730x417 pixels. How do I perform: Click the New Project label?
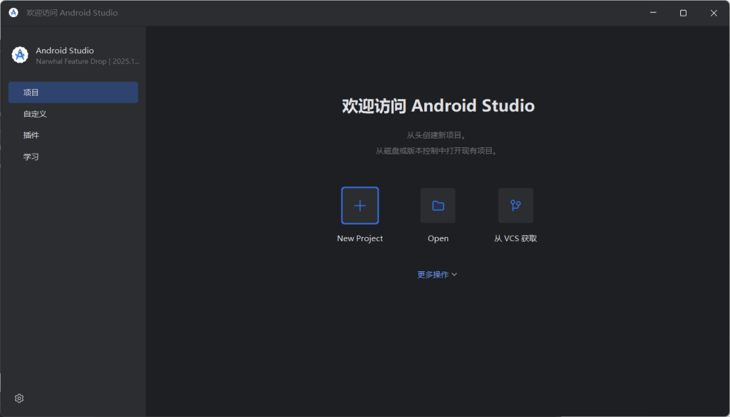coord(360,238)
